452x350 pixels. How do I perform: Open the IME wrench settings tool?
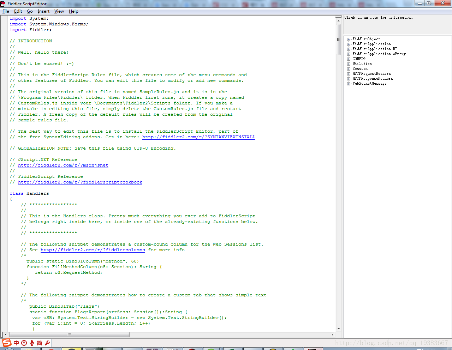47,343
